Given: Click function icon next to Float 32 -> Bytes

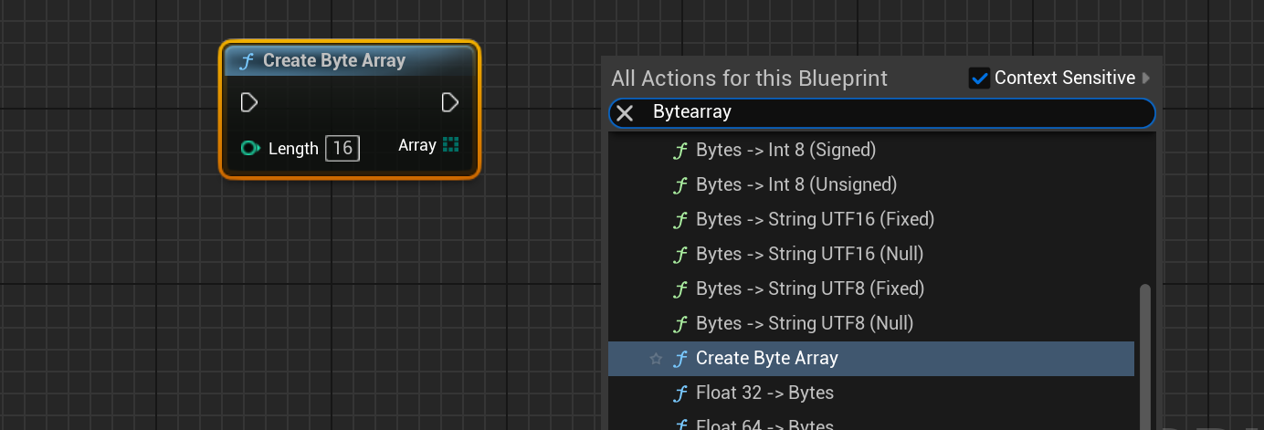Looking at the screenshot, I should 679,393.
